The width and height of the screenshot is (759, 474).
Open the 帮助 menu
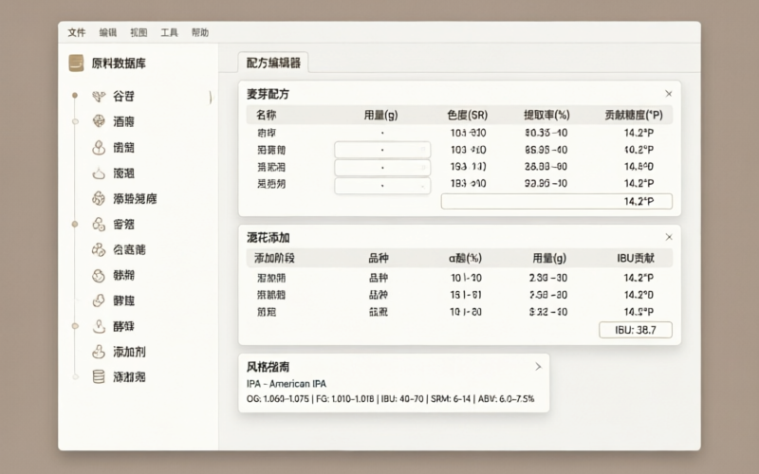point(200,32)
